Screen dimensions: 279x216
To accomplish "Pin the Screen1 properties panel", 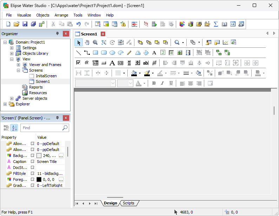I will click(x=57, y=118).
